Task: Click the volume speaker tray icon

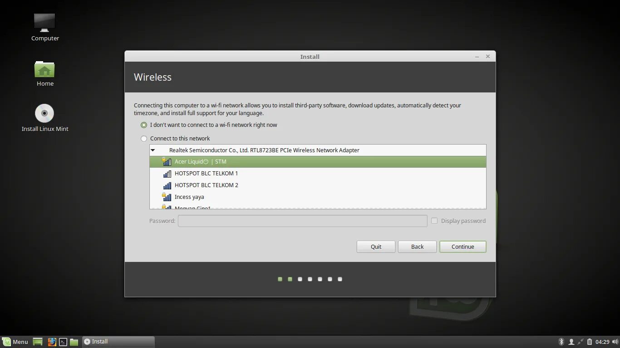Action: [x=615, y=342]
